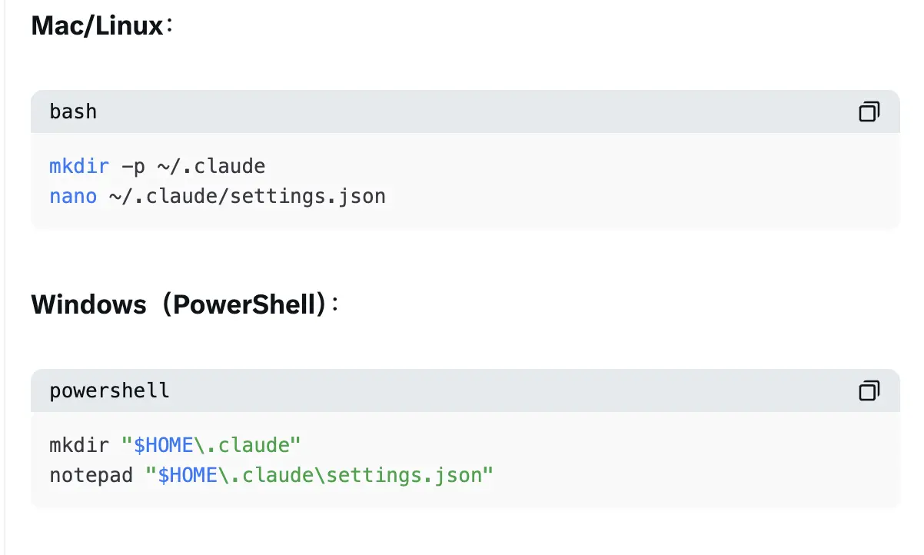The image size is (924, 555).
Task: Click the blue 'nano' command
Action: coord(73,196)
